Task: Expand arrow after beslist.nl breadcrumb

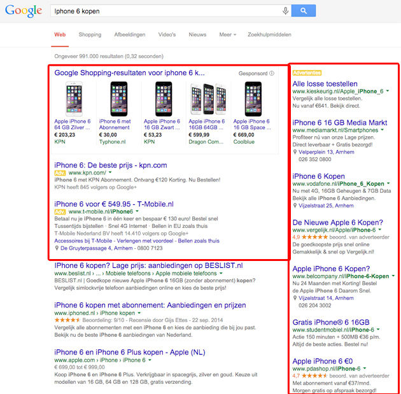Action: point(221,273)
